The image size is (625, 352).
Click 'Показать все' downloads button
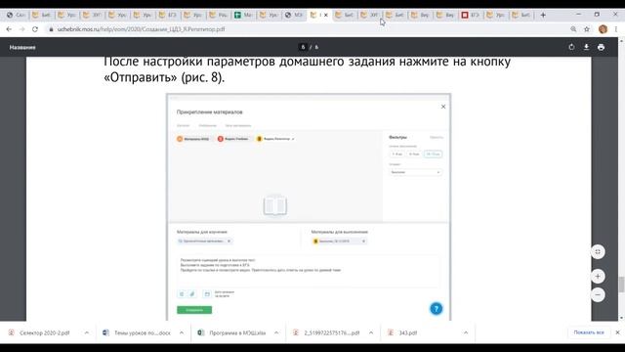[589, 332]
